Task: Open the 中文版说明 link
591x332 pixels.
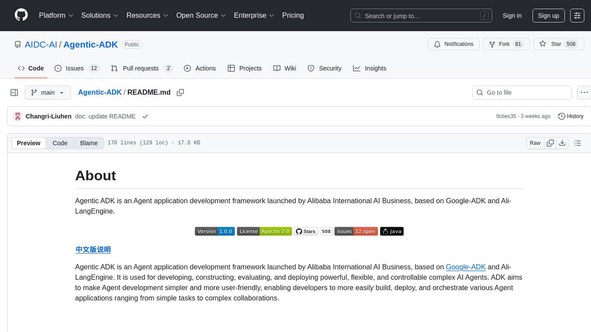Action: (93, 249)
